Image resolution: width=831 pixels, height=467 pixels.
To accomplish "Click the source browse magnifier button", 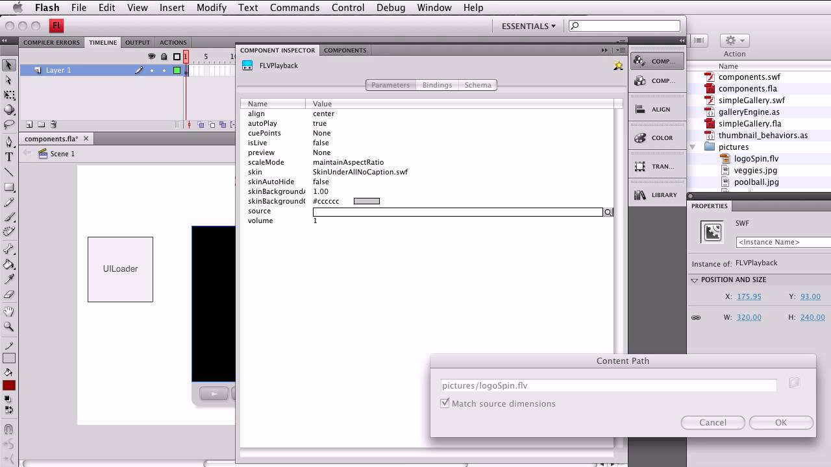I will point(608,212).
